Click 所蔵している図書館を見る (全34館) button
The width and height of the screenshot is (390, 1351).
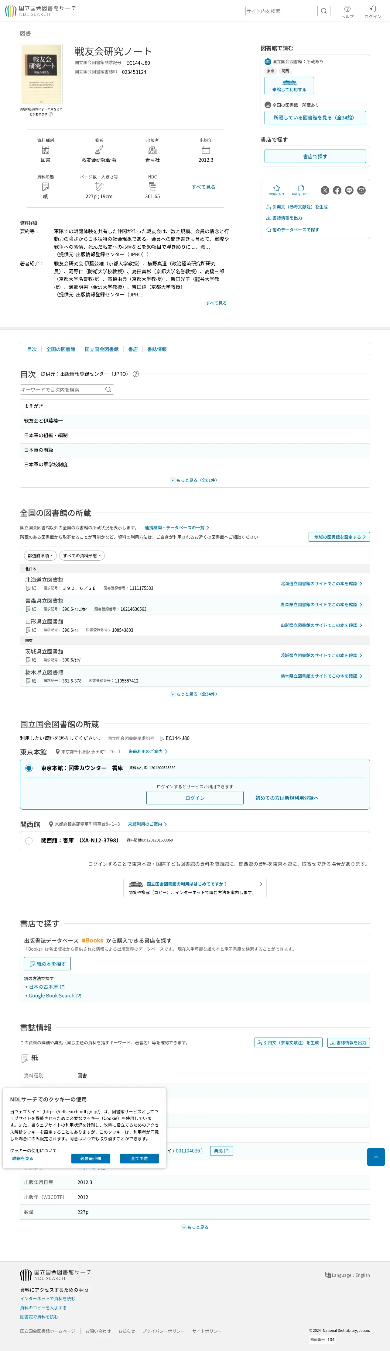click(315, 117)
